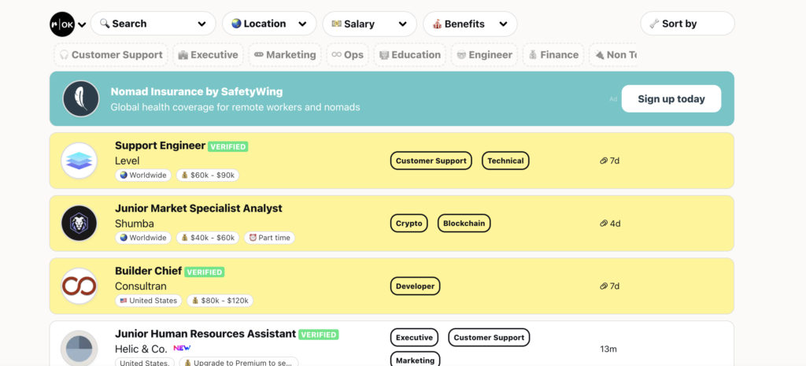806x366 pixels.
Task: Click Worldwide tag on Support Engineer job
Action: 143,176
